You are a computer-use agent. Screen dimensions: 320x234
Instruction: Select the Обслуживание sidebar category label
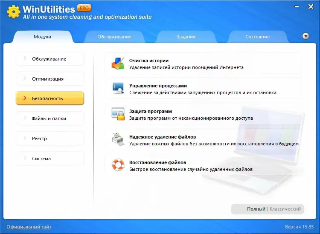pyautogui.click(x=49, y=59)
